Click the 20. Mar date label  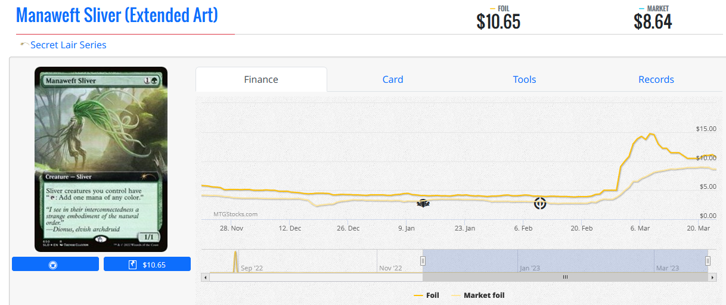point(699,228)
